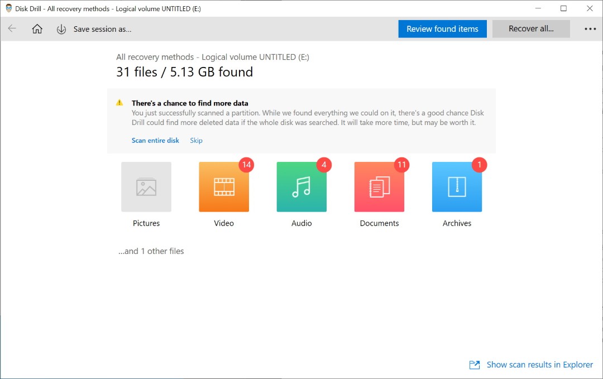This screenshot has width=603, height=379.
Task: Click the Pictures label
Action: [x=146, y=223]
